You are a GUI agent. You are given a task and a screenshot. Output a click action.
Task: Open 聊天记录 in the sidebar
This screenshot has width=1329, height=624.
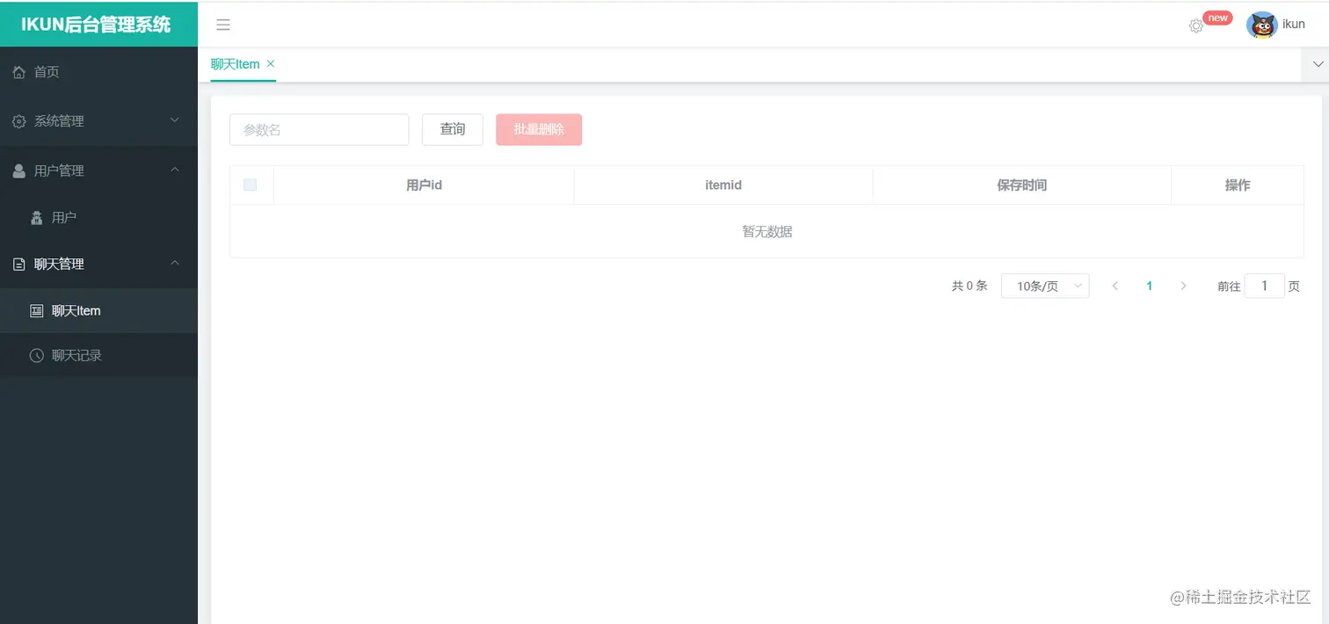98,355
